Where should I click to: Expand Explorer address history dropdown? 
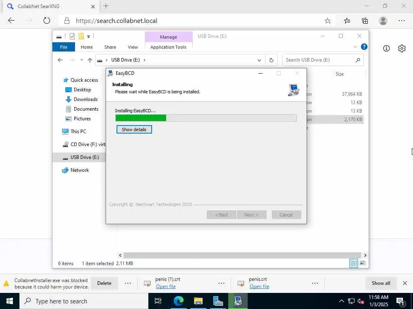tap(259, 60)
